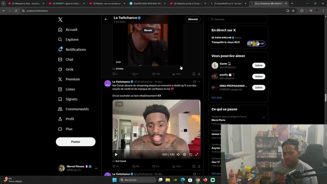Open Marvel fitness account menu dots
The width and height of the screenshot is (327, 184).
[96, 168]
